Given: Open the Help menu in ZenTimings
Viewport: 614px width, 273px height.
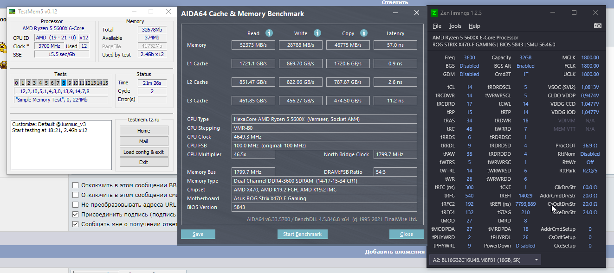Looking at the screenshot, I should tap(474, 26).
